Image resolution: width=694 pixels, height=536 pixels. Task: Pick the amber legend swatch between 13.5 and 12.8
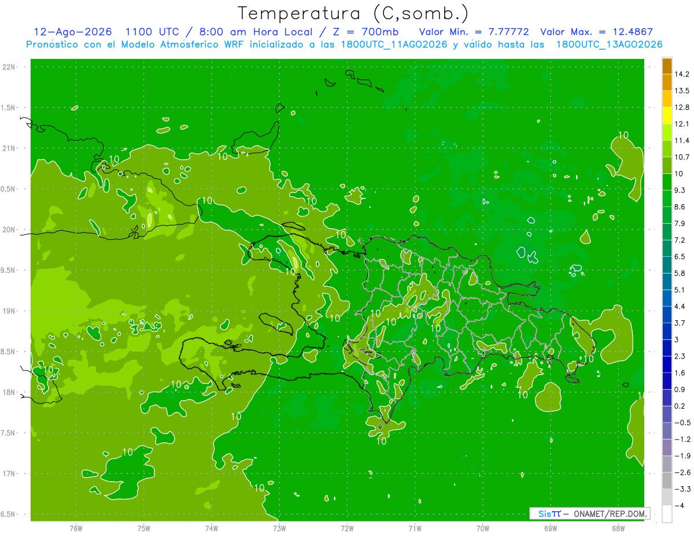[667, 99]
